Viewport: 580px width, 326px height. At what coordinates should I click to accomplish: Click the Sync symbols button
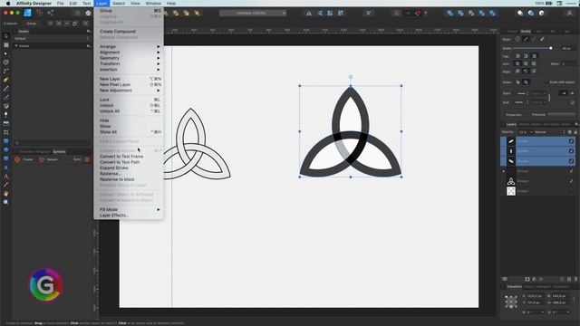[82, 159]
